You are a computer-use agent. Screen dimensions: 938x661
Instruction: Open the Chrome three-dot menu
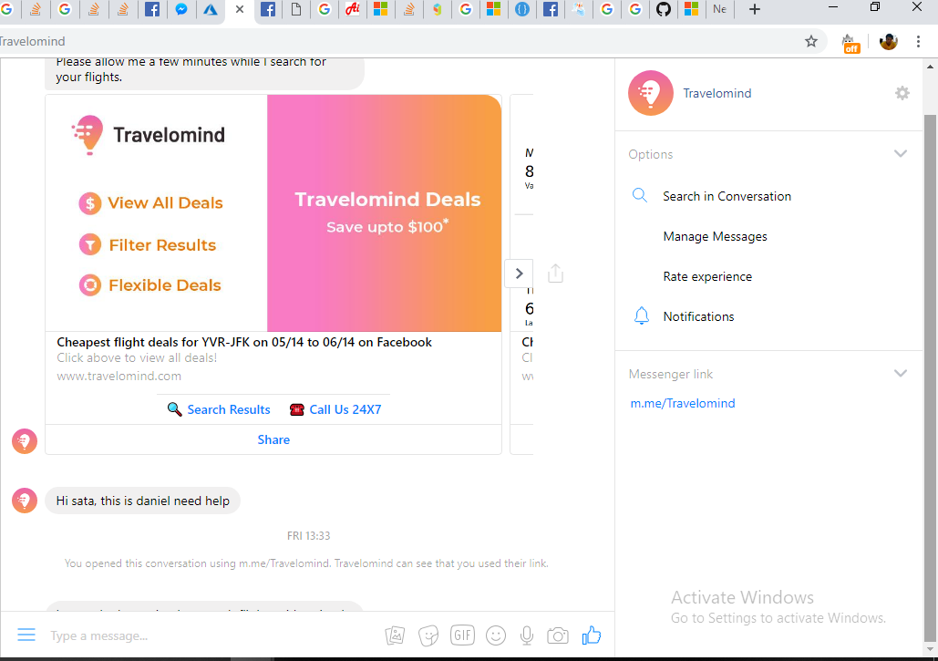tap(918, 41)
